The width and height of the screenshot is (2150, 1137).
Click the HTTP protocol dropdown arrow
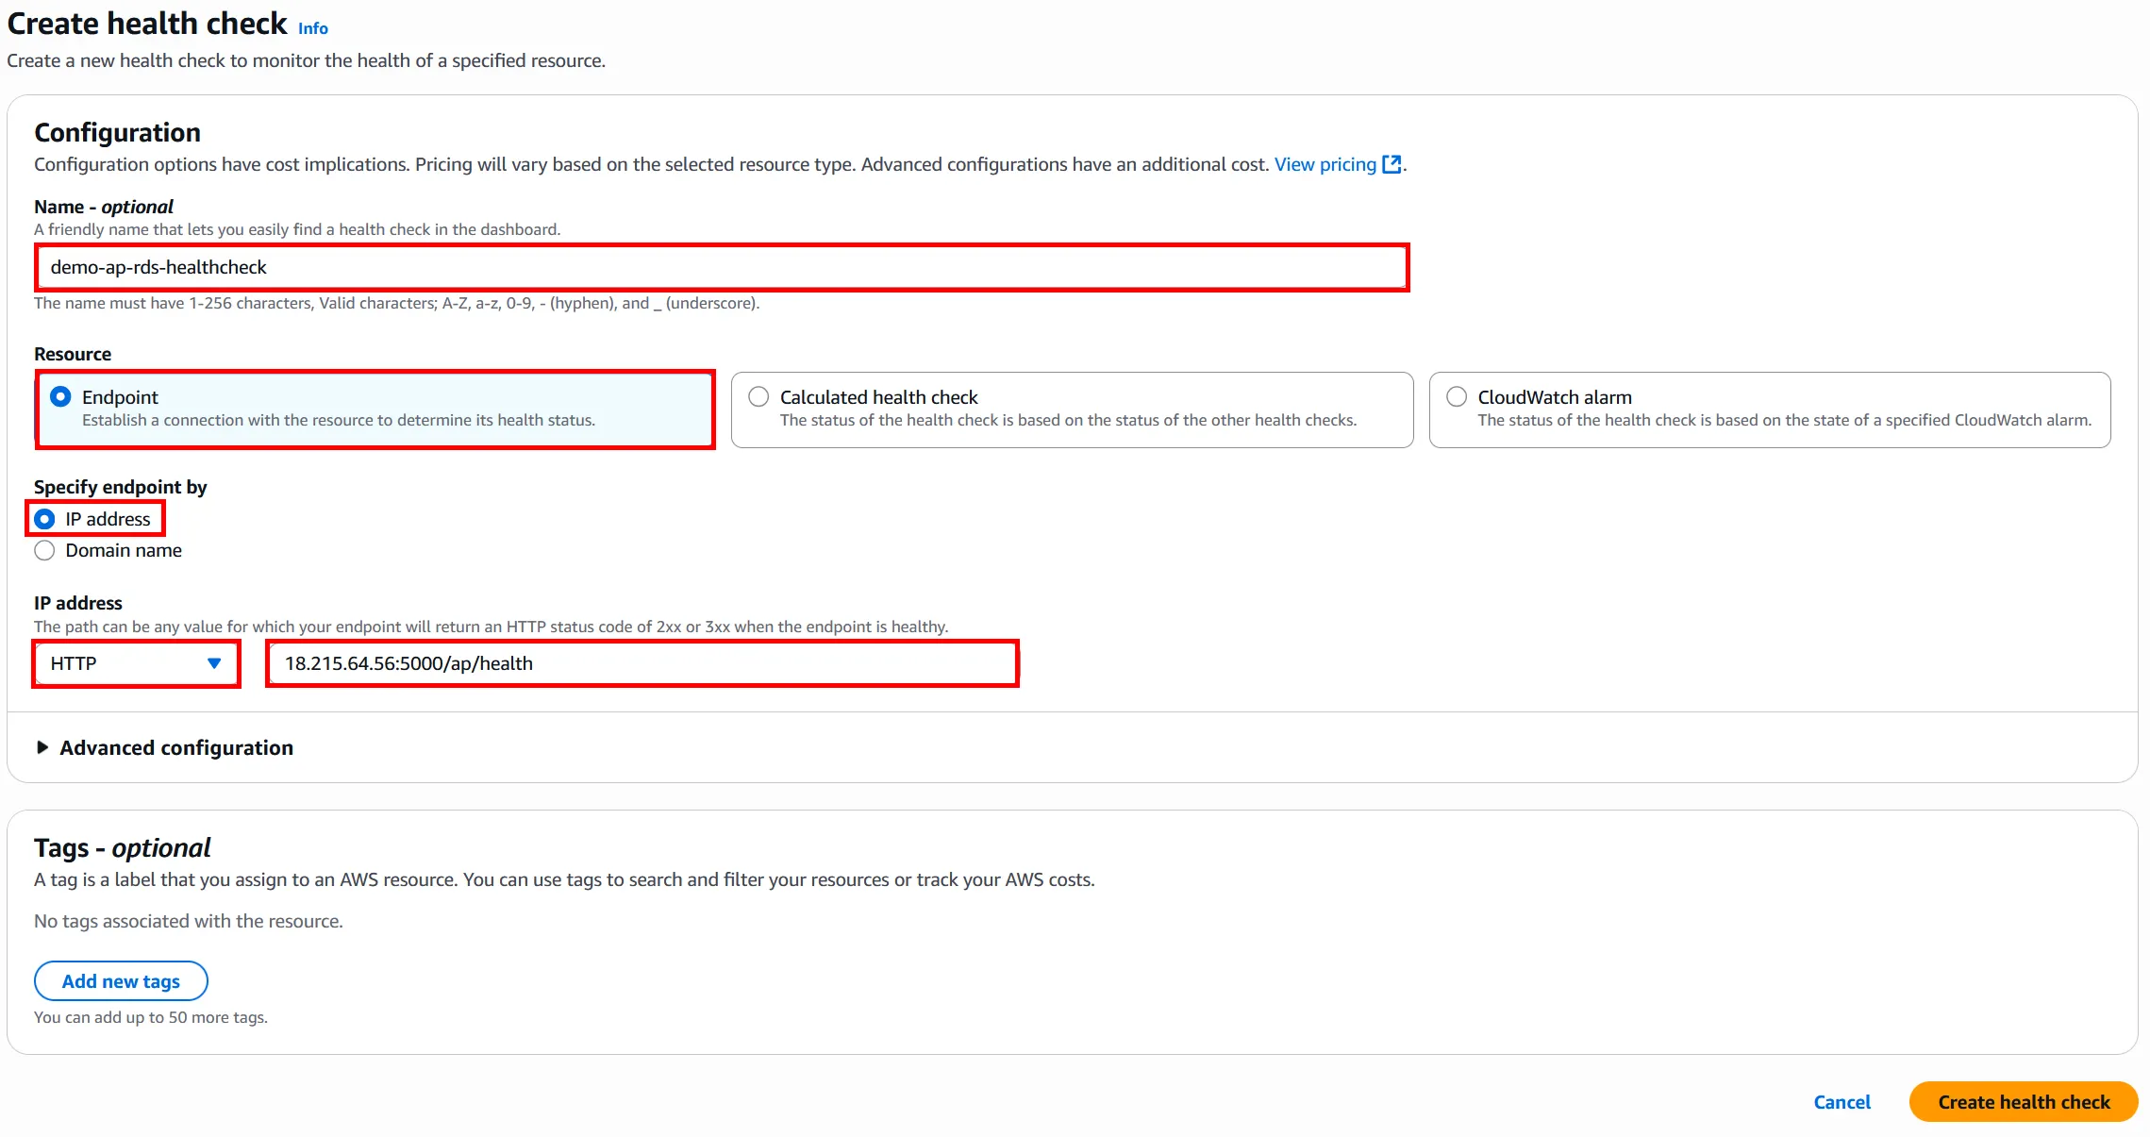point(214,663)
